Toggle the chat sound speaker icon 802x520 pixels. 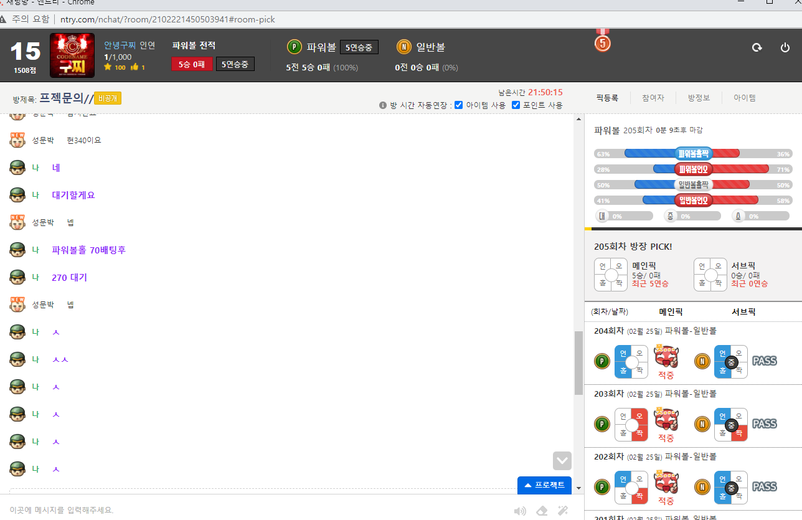tap(520, 511)
